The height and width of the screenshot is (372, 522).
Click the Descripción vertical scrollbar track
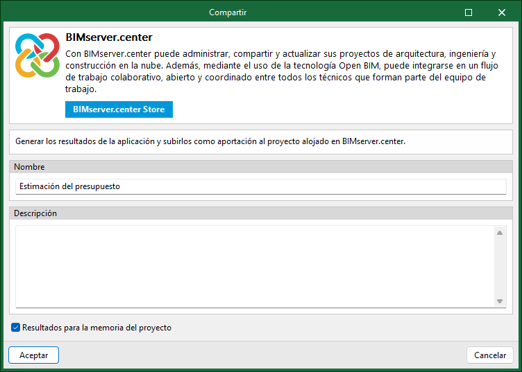[x=500, y=267]
